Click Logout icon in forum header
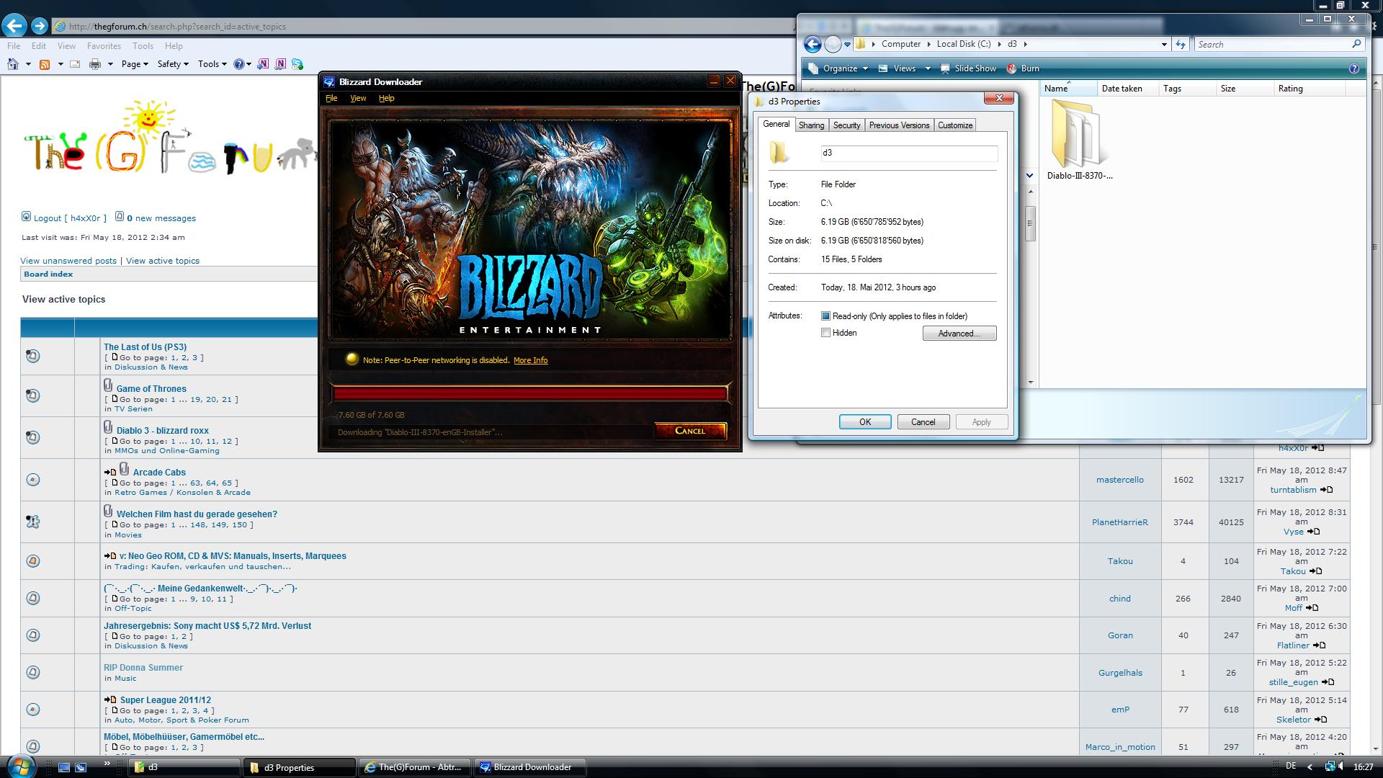The height and width of the screenshot is (778, 1383). 27,217
